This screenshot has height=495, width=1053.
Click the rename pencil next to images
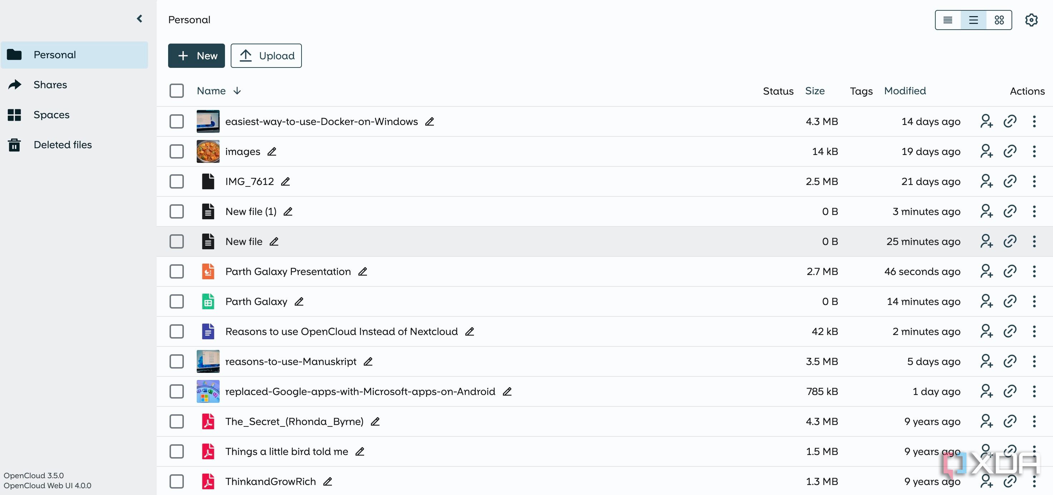[x=272, y=151]
